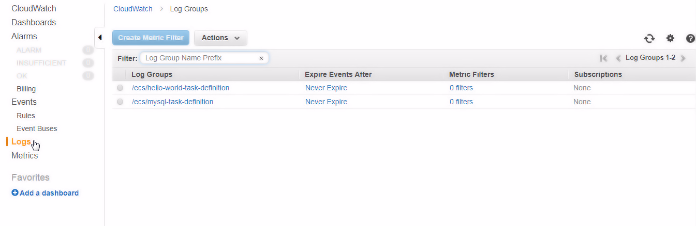Screen dimensions: 696x226
Task: Click None subscription for mysql-task-definition
Action: (582, 102)
